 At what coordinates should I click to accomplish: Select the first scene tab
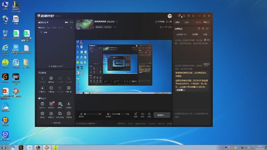[x=41, y=28]
